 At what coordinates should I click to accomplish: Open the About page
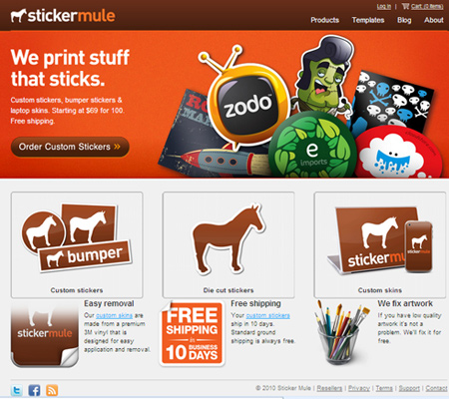click(x=434, y=20)
